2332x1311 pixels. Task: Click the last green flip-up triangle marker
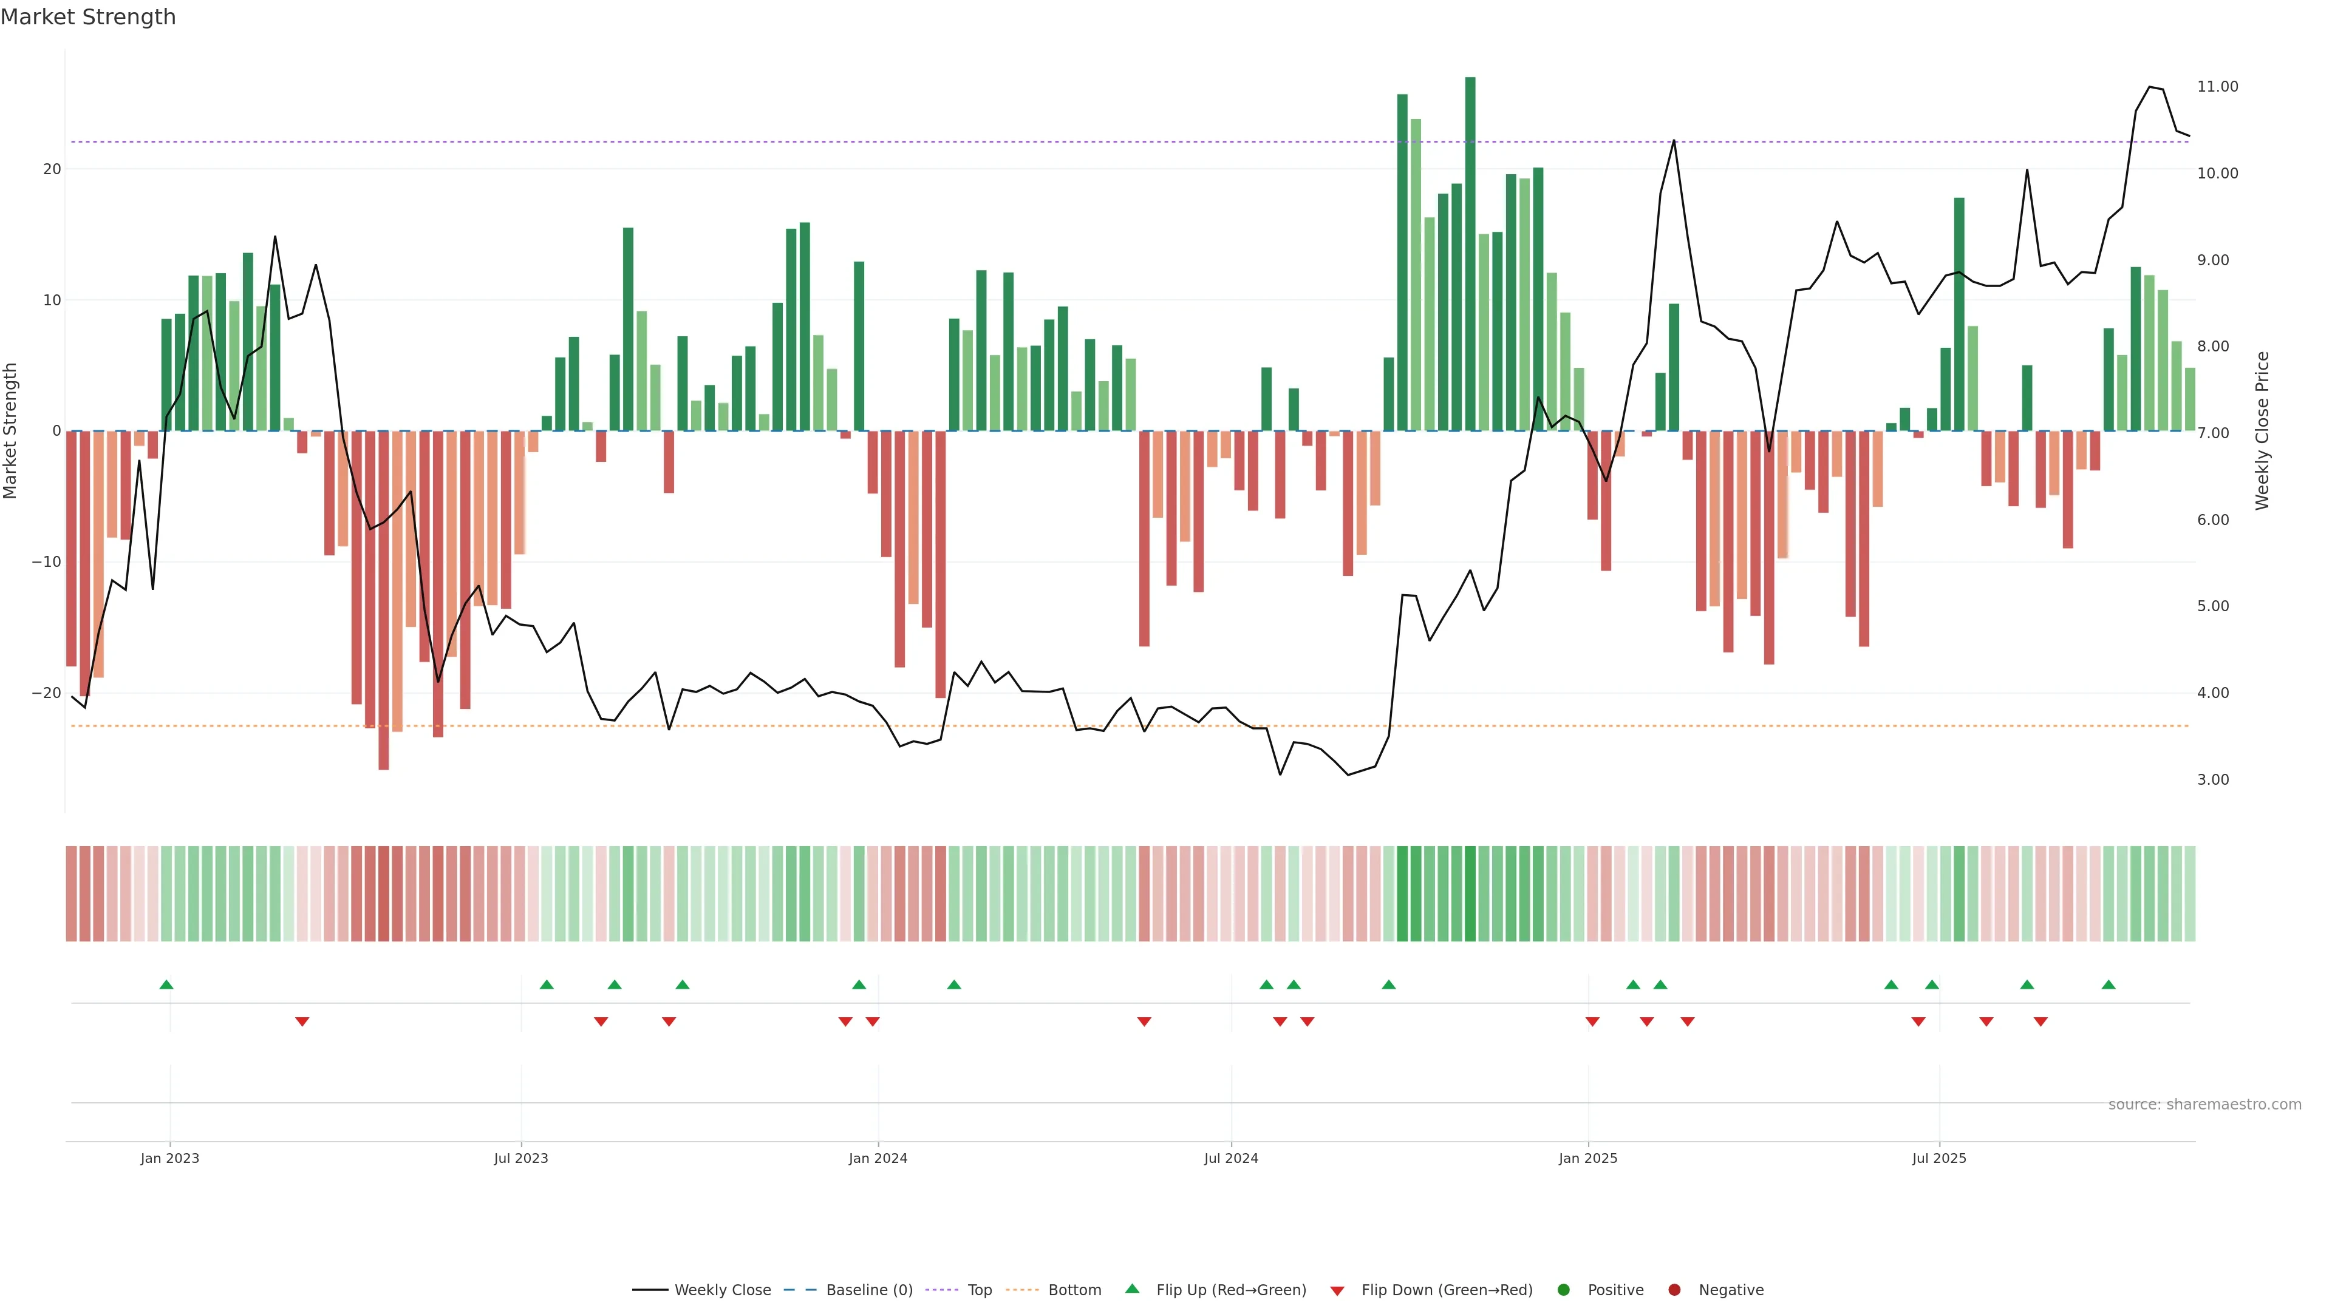point(2109,984)
